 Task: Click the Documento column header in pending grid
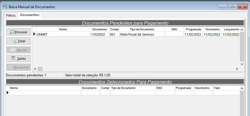(x=100, y=29)
